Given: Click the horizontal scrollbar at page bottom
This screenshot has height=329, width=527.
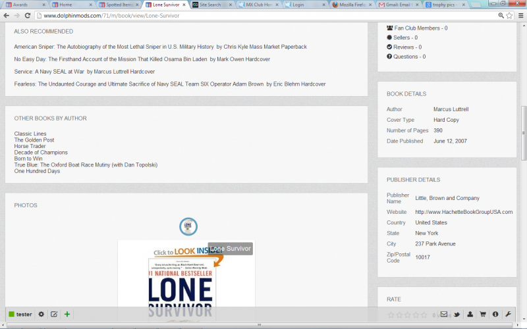Looking at the screenshot, I should [259, 325].
